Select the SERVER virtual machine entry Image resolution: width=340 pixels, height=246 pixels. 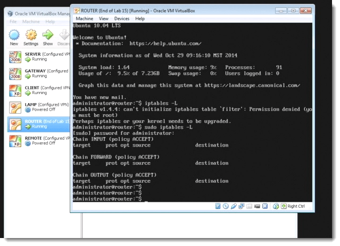(39, 57)
